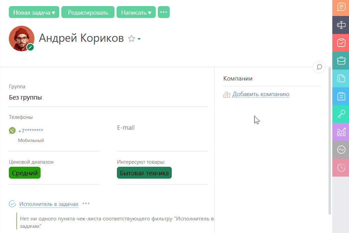This screenshot has width=349, height=233.
Task: Open the pink clock icon in sidebar
Action: (341, 167)
